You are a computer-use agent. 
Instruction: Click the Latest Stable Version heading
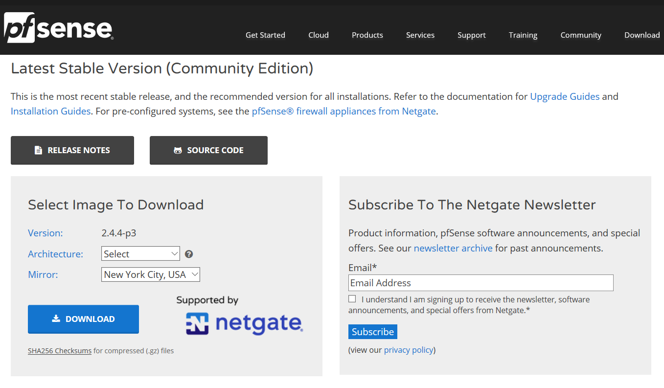162,68
